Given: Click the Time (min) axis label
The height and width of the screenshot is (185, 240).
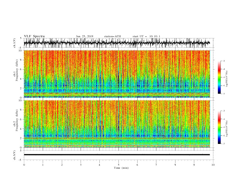Looking at the screenshot, I should [121, 168].
